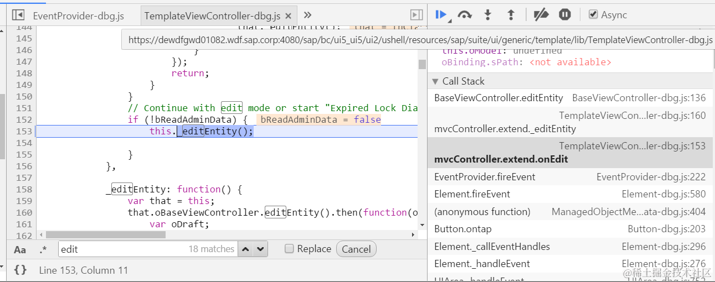Screen dimensions: 715x282
Task: Open TemplateViewCon...ler-dbg.js:160 link
Action: (x=632, y=116)
